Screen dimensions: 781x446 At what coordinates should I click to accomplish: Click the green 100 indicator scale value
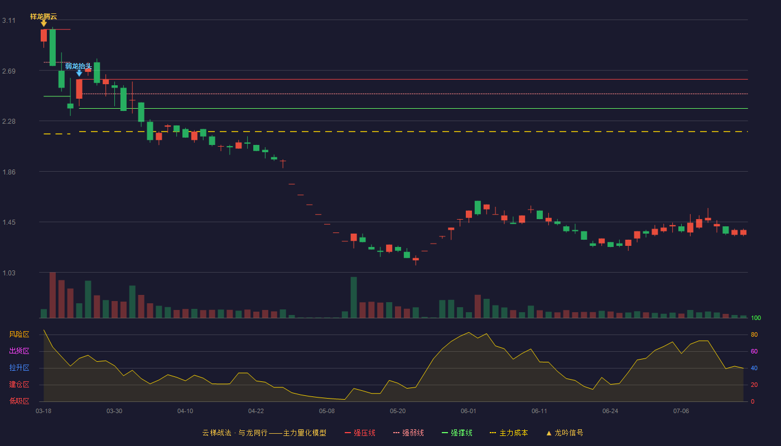[x=756, y=318]
